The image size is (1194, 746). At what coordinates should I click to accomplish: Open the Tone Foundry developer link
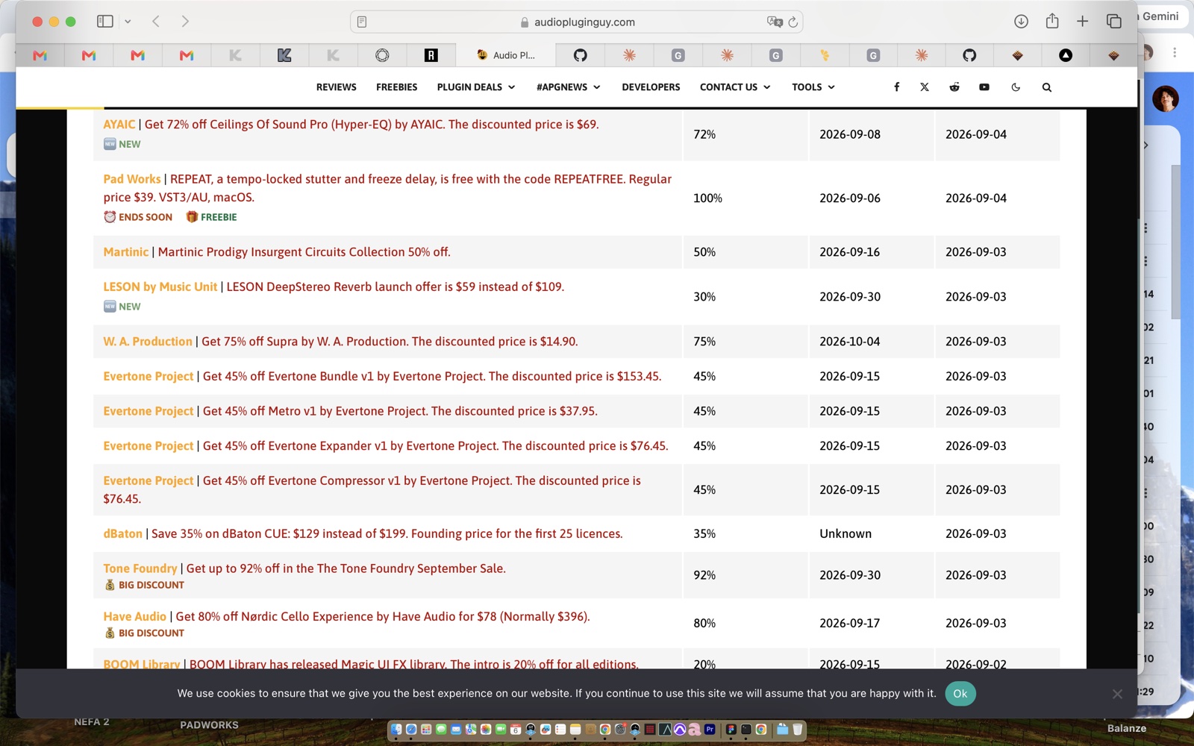coord(140,568)
